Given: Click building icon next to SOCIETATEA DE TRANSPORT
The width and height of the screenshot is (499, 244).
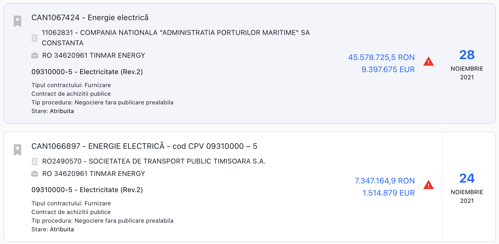Looking at the screenshot, I should (35, 162).
